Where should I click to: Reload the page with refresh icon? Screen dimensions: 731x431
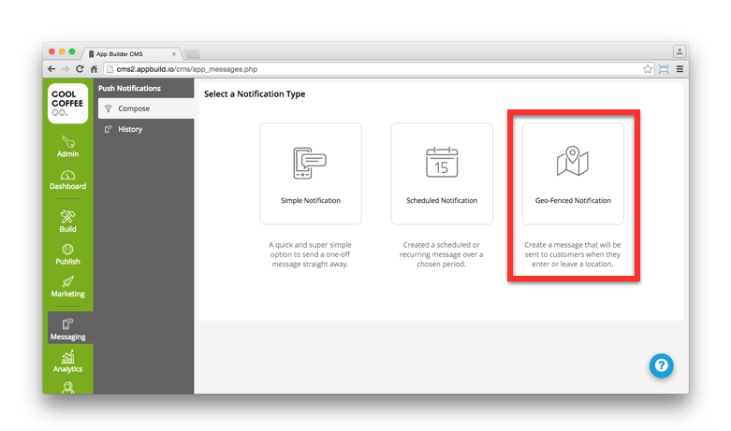click(80, 69)
